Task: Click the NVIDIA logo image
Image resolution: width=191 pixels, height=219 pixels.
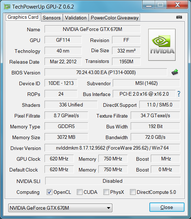Action: [x=162, y=45]
